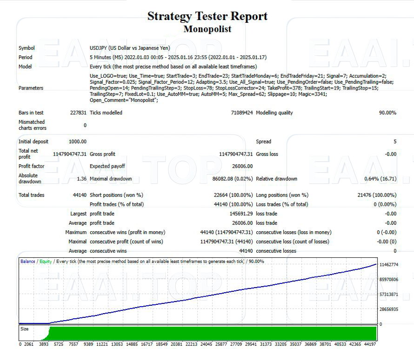Viewport: 414px width, 349px height.
Task: Click the green Equity legend label
Action: (46, 262)
